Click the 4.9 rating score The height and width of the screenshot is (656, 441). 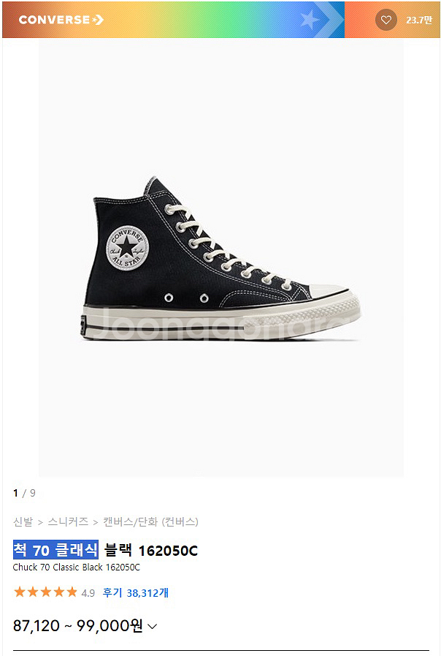88,593
